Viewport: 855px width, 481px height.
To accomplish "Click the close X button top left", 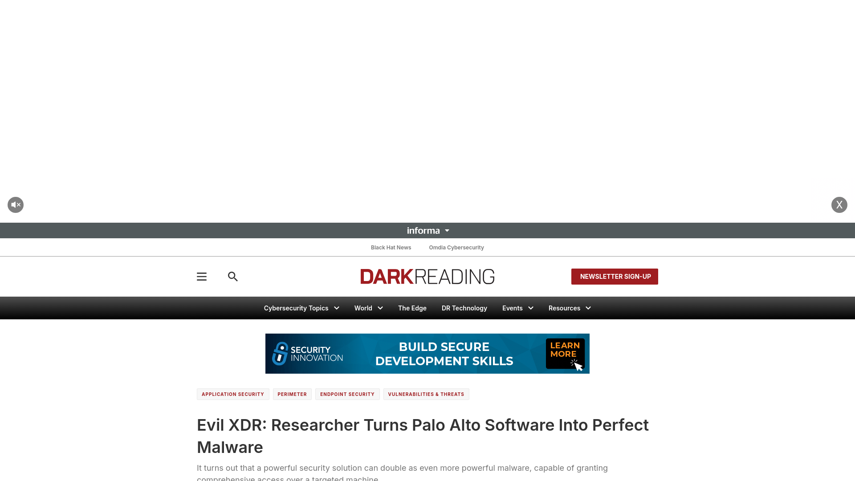I will point(16,204).
